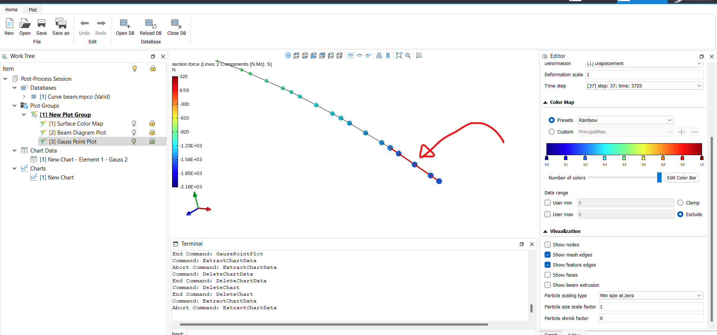
Task: Open the Rainbow presets dropdown
Action: tap(625, 120)
